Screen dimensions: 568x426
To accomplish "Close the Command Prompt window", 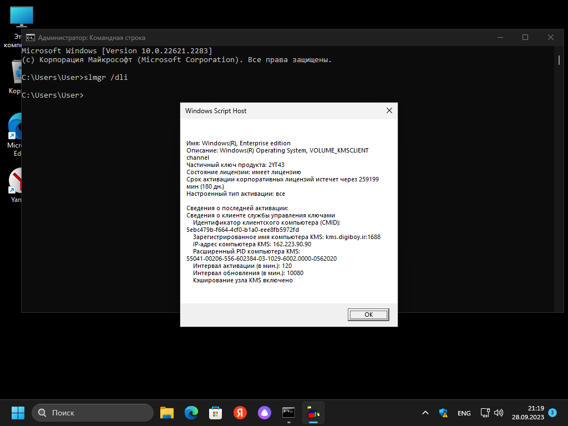I will tap(551, 37).
